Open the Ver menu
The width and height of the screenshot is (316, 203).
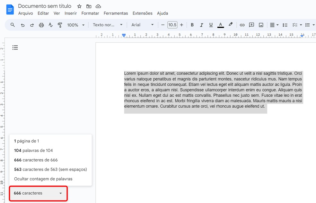tap(57, 13)
